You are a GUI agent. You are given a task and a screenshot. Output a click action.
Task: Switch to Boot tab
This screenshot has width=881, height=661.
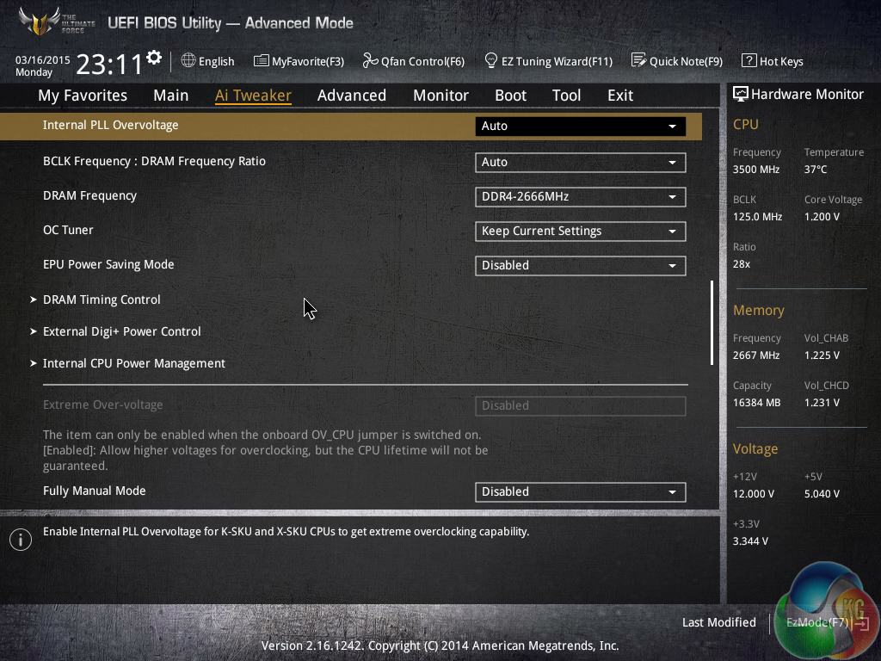510,96
